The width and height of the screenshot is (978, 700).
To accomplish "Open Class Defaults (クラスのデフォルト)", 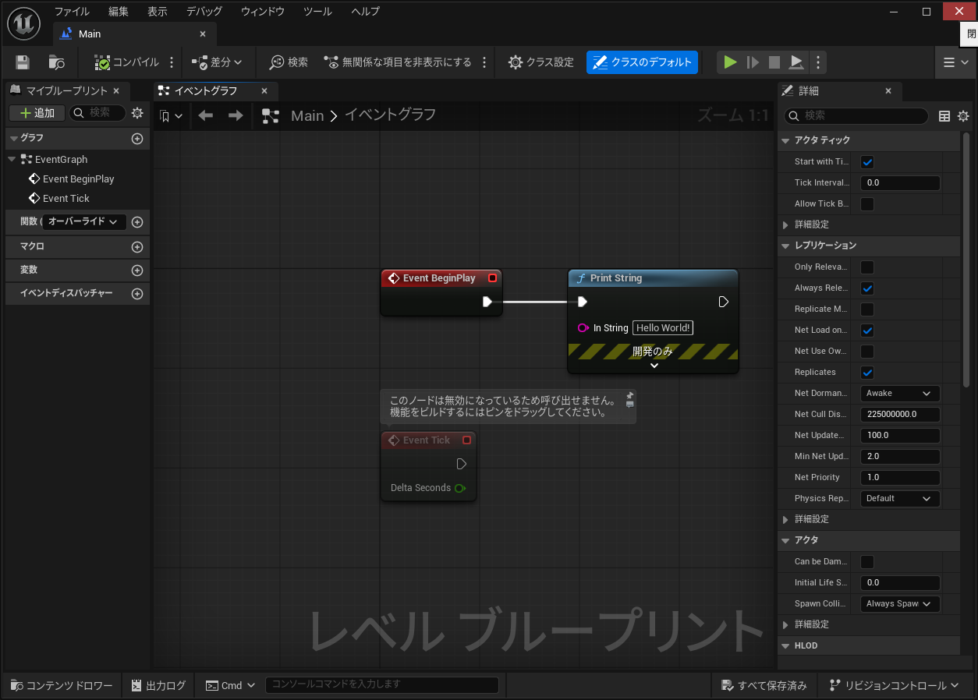I will coord(642,62).
